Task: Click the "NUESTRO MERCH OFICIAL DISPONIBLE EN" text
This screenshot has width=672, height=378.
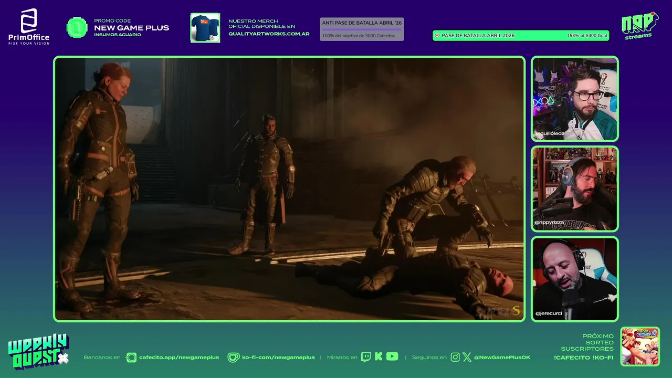Action: click(261, 24)
